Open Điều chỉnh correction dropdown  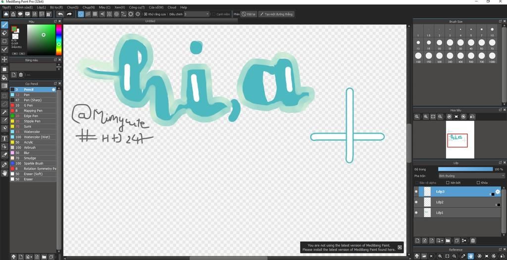click(197, 14)
